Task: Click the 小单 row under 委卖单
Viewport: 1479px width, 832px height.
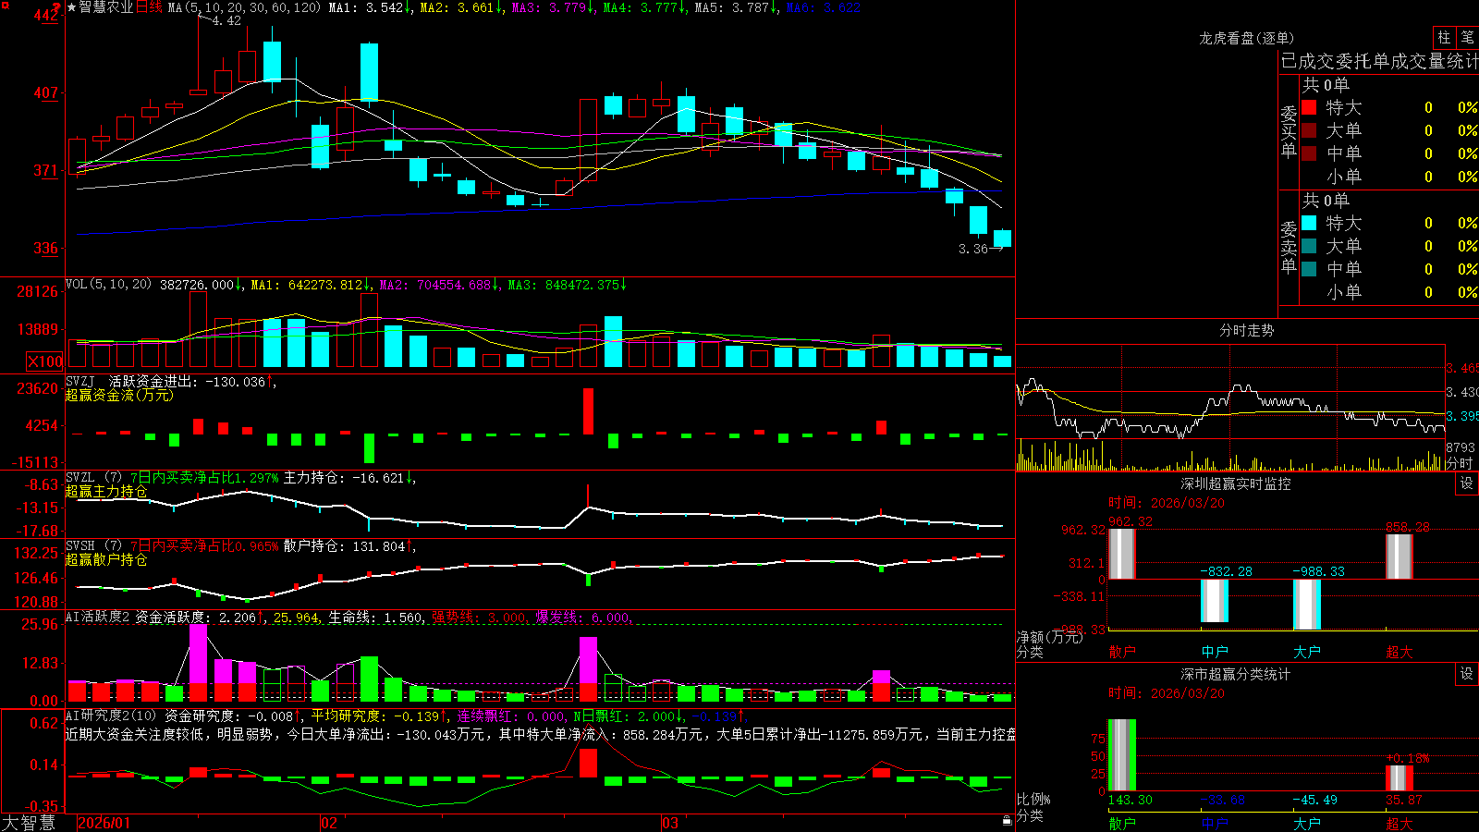Action: tap(1389, 292)
